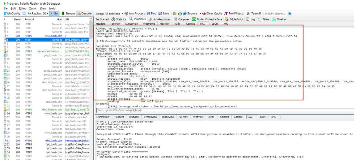Select session 4 www.baidu.com HTTPS row
The width and height of the screenshot is (356, 160).
[47, 36]
